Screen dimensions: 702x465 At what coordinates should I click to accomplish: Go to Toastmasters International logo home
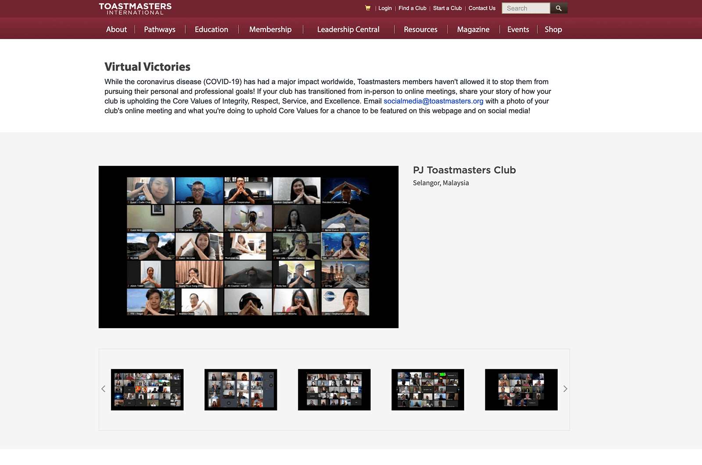(135, 9)
